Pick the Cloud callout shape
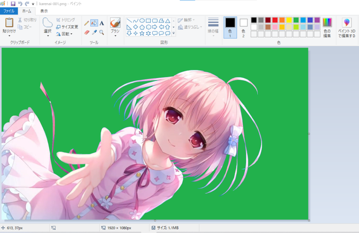The width and height of the screenshot is (359, 233). coord(168,34)
